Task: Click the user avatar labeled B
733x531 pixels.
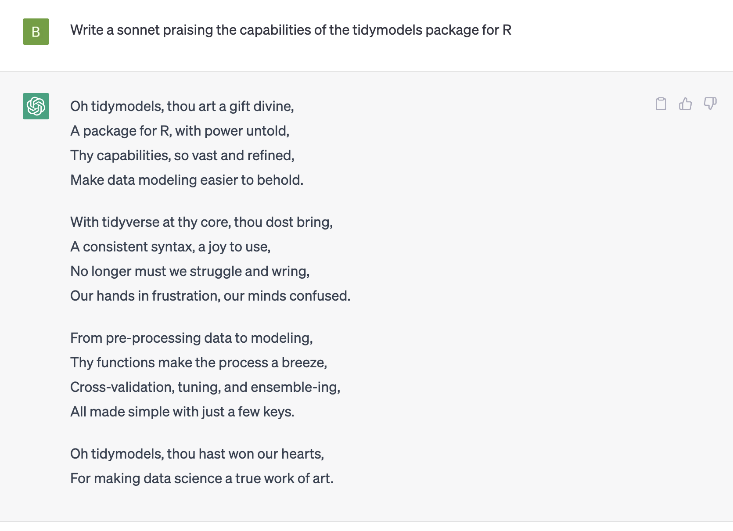Action: point(36,32)
